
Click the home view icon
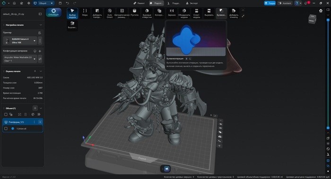coord(321,11)
